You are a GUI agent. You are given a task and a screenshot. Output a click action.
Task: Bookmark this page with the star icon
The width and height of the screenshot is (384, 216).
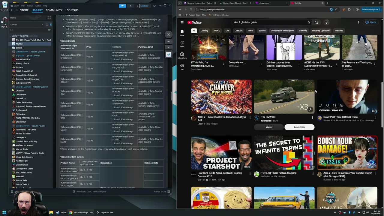pos(336,9)
